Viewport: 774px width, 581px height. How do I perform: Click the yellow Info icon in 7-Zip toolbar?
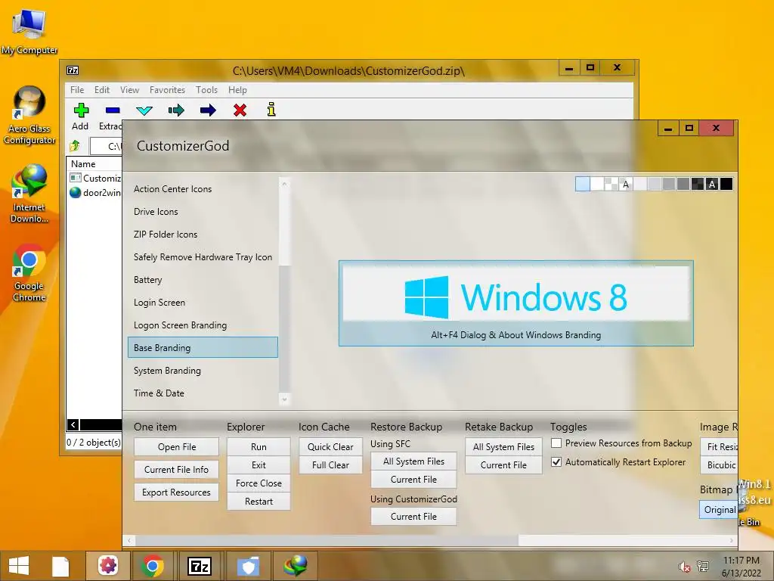coord(271,109)
